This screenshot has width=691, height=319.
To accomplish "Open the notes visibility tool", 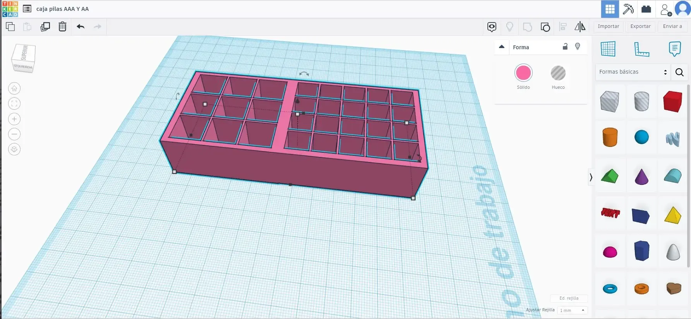I will (492, 27).
